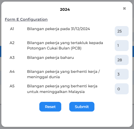Focus the A3 new employees field showing 28

pos(122,60)
